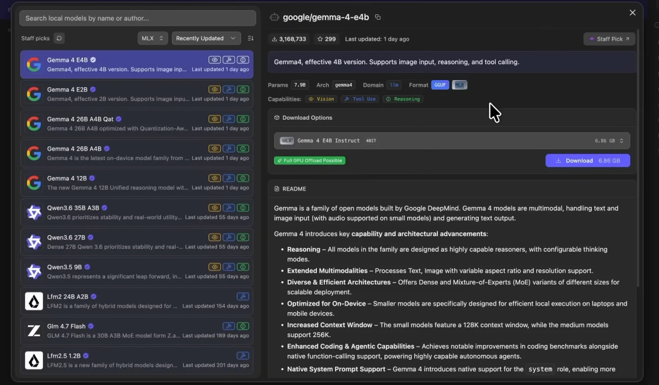Click the verified badge beside Gemma 4 E4B

pos(93,60)
